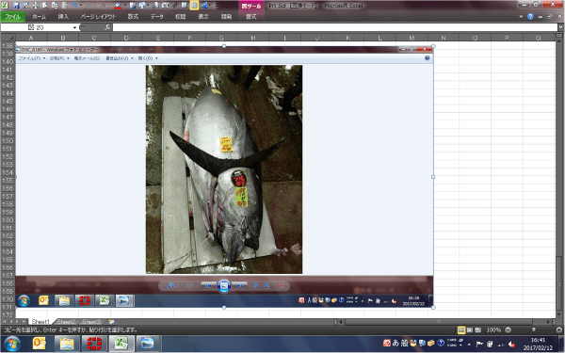Switch to Page Break Preview in status bar
565x353 pixels.
point(478,330)
